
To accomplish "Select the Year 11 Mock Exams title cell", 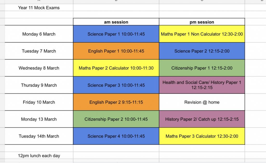I will coord(39,8).
